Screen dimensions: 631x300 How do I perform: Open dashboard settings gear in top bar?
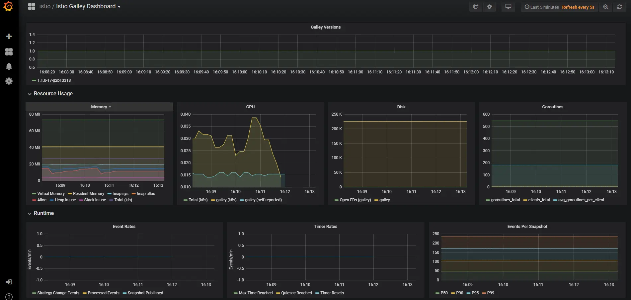tap(489, 7)
